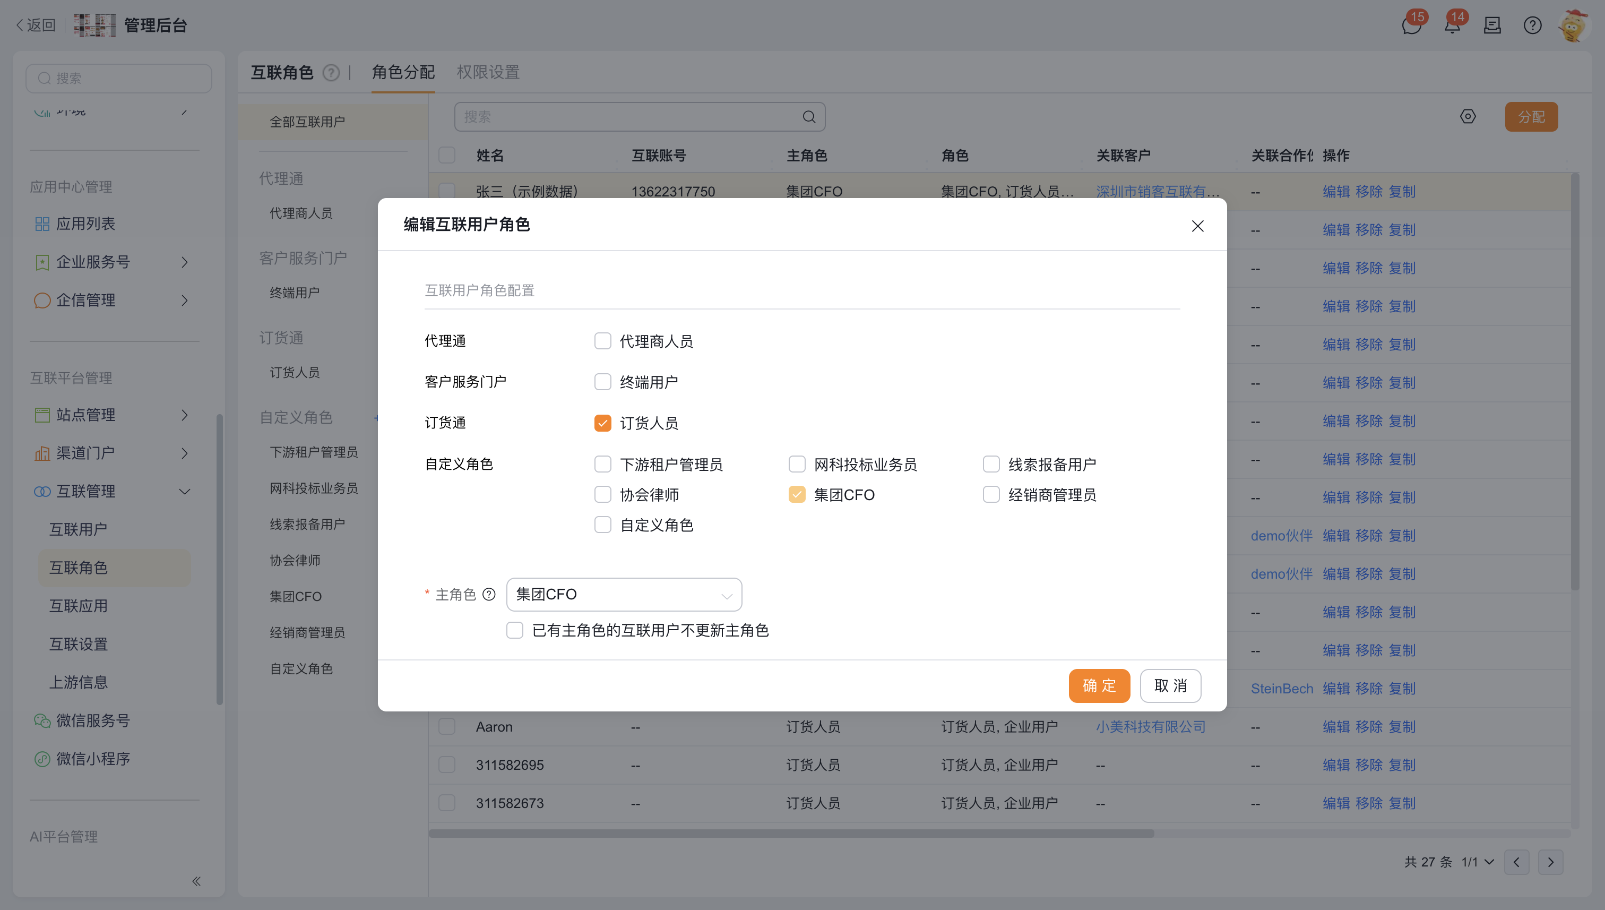Click 编辑 link in Aaron row
Viewport: 1605px width, 910px height.
[1336, 727]
